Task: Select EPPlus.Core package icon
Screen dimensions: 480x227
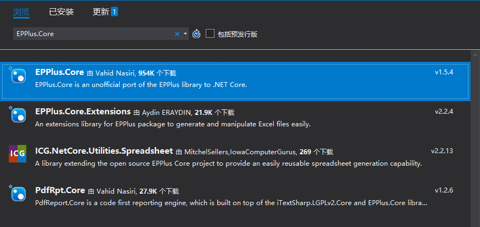Action: tap(18, 75)
